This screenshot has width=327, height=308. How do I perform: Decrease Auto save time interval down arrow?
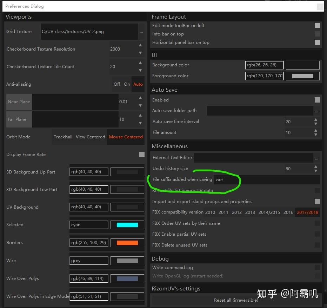pyautogui.click(x=316, y=124)
